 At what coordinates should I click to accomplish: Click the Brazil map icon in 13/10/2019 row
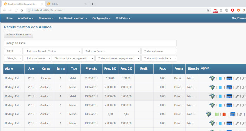tap(212, 123)
